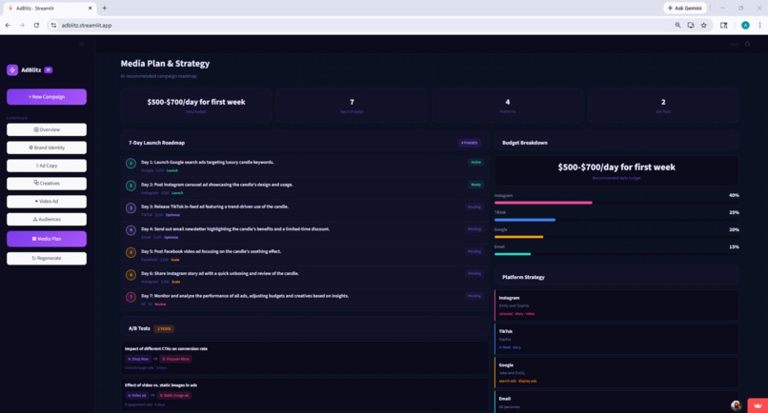Switch to Creatives
Screen dimensions: 768x413
(x=47, y=184)
